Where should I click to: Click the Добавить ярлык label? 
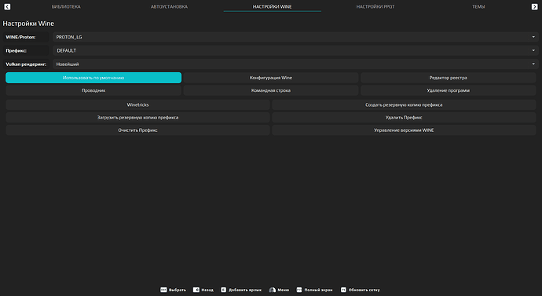coord(245,290)
